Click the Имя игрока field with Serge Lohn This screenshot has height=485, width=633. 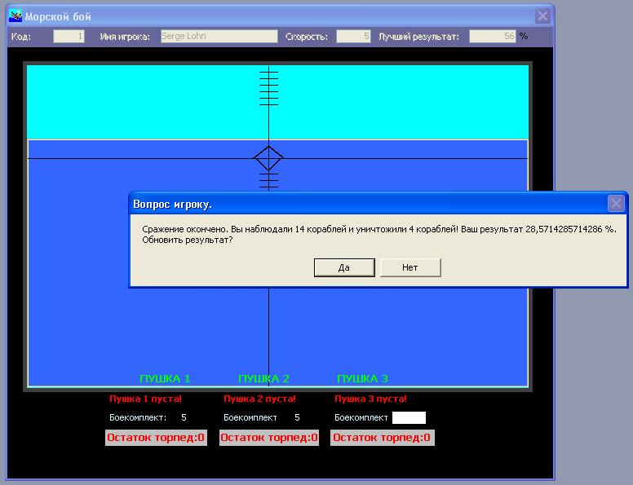(219, 37)
